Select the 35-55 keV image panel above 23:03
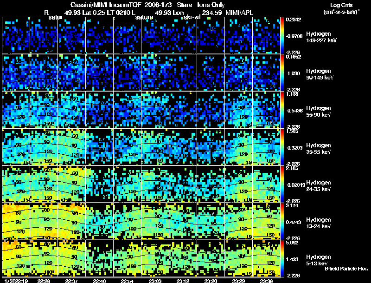The image size is (371, 283). (155, 147)
